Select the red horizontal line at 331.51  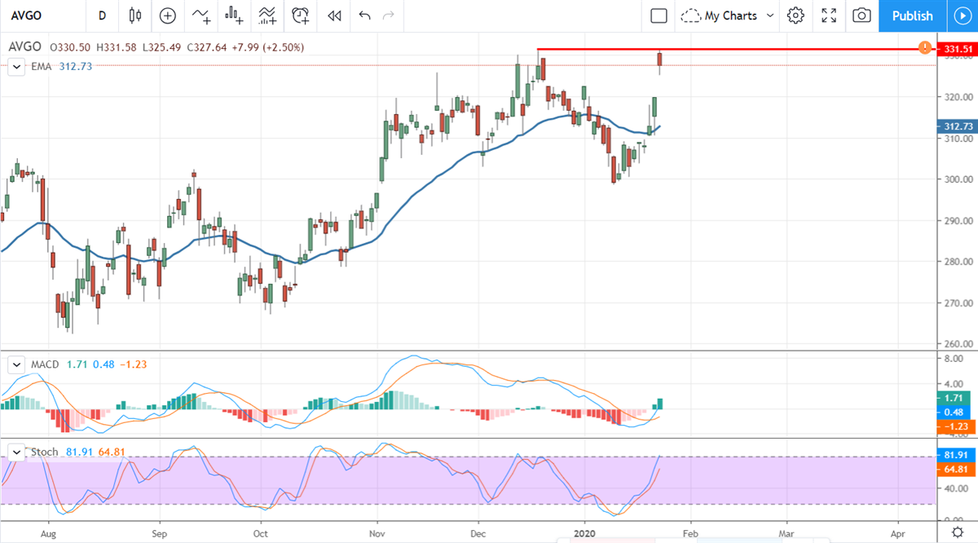tap(733, 50)
